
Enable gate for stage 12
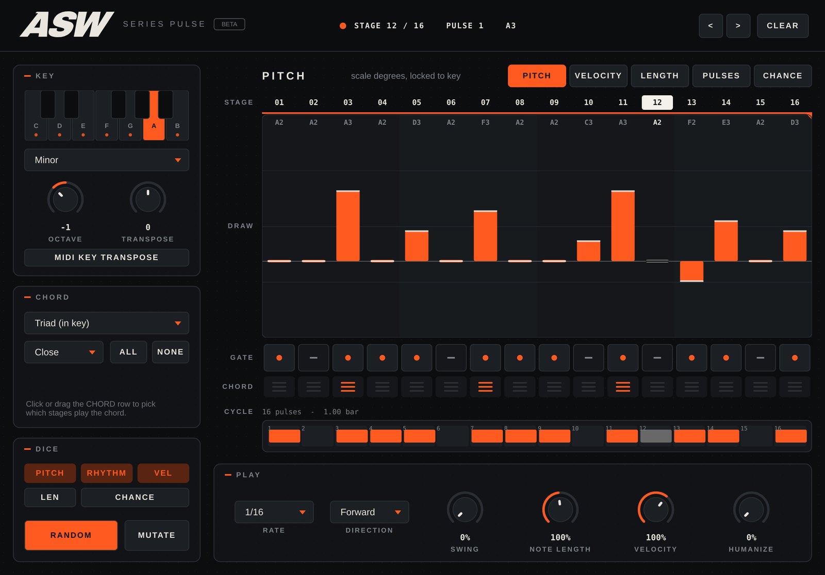click(x=657, y=358)
